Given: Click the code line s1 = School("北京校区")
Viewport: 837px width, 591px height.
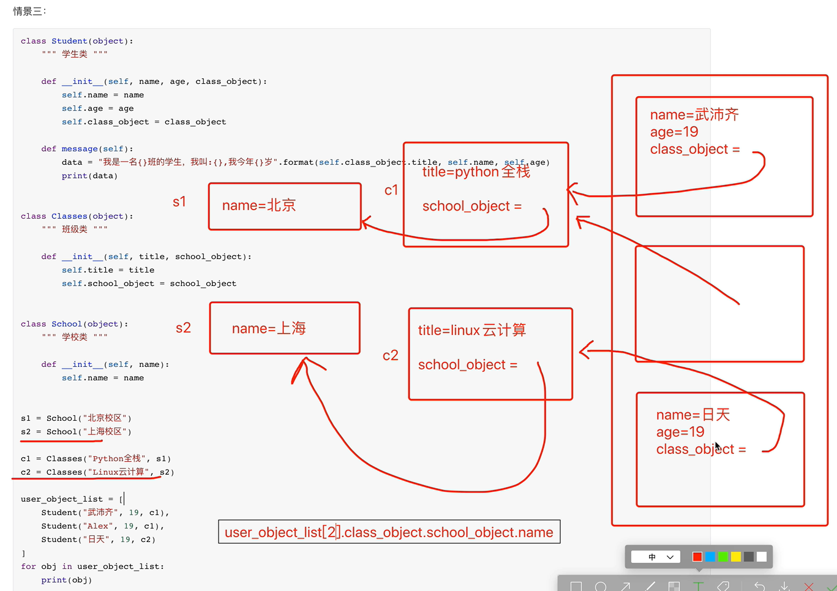Looking at the screenshot, I should [76, 418].
